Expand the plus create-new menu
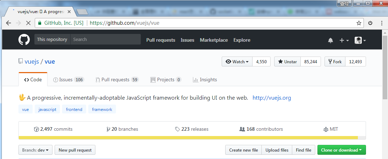388x159 pixels. 344,40
